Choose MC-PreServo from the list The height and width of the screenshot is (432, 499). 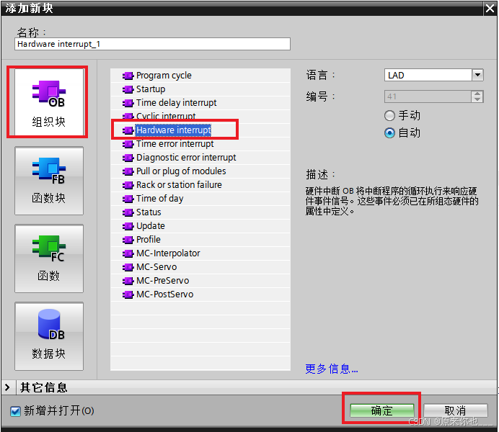click(x=163, y=281)
